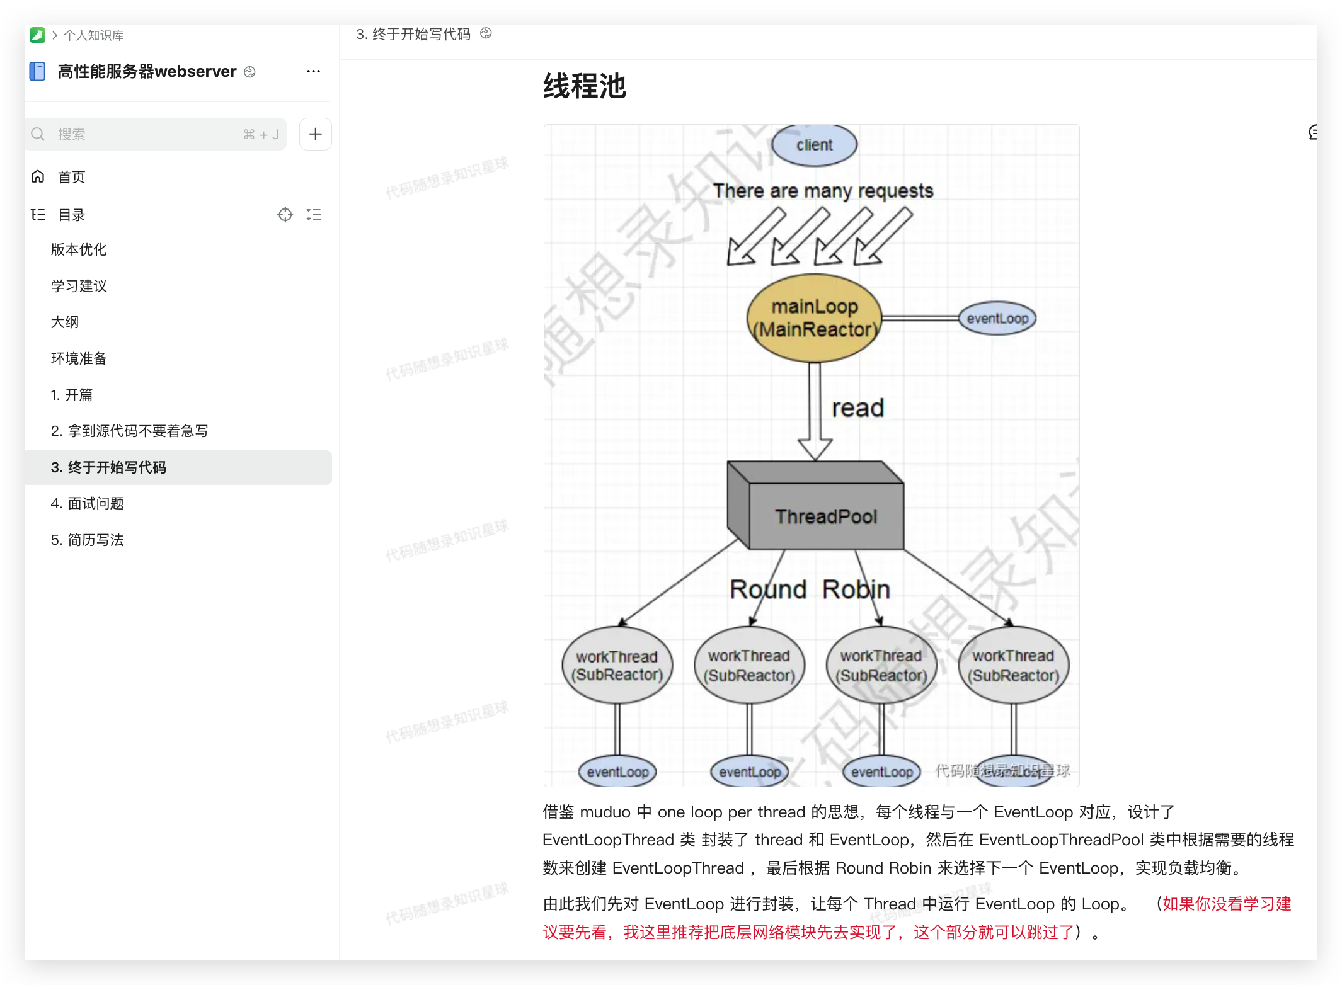Click the globe icon next to 3. 终于开始写代码 heading

[x=486, y=33]
